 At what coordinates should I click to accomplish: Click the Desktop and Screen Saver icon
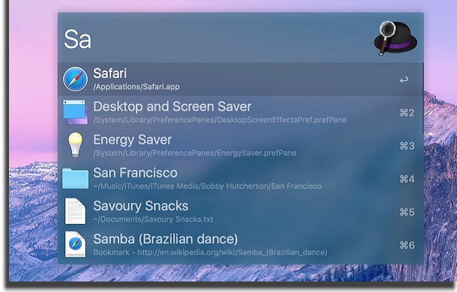[x=75, y=112]
